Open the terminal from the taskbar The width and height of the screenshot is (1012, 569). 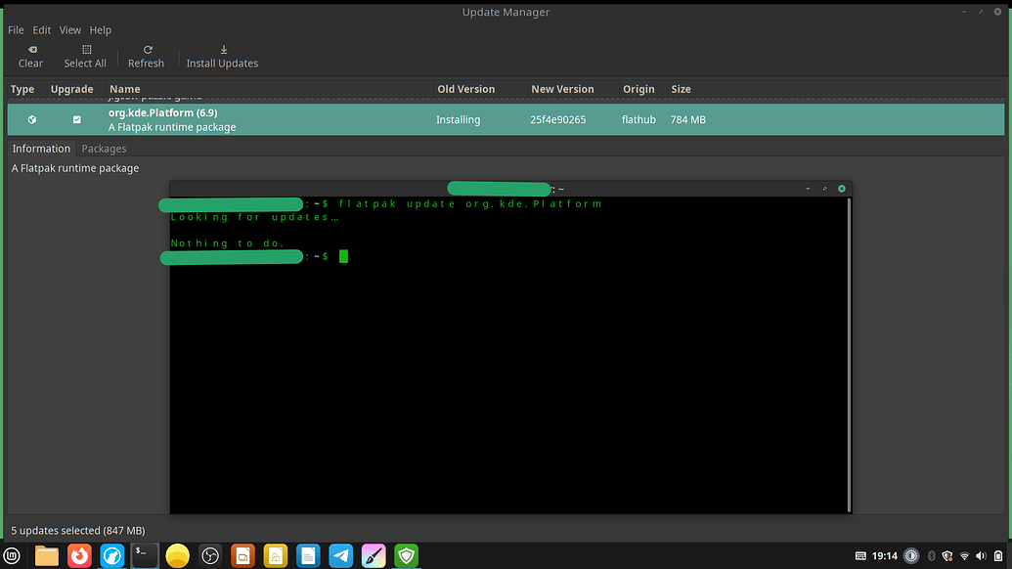tap(144, 554)
